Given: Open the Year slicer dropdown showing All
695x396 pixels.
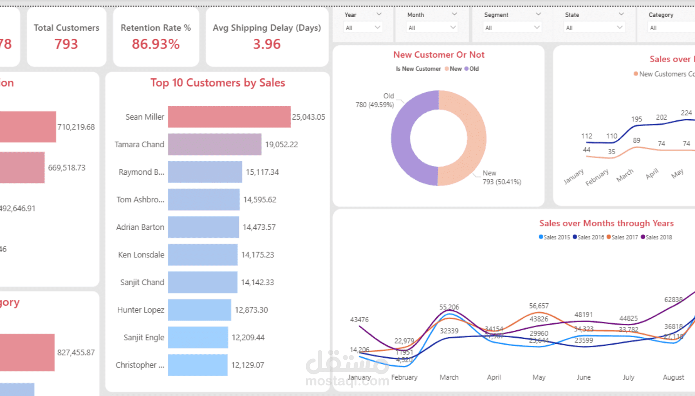Looking at the screenshot, I should click(x=363, y=27).
